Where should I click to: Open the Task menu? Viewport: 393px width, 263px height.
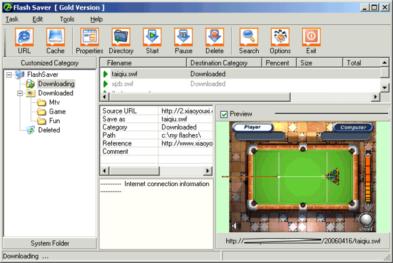pyautogui.click(x=12, y=19)
